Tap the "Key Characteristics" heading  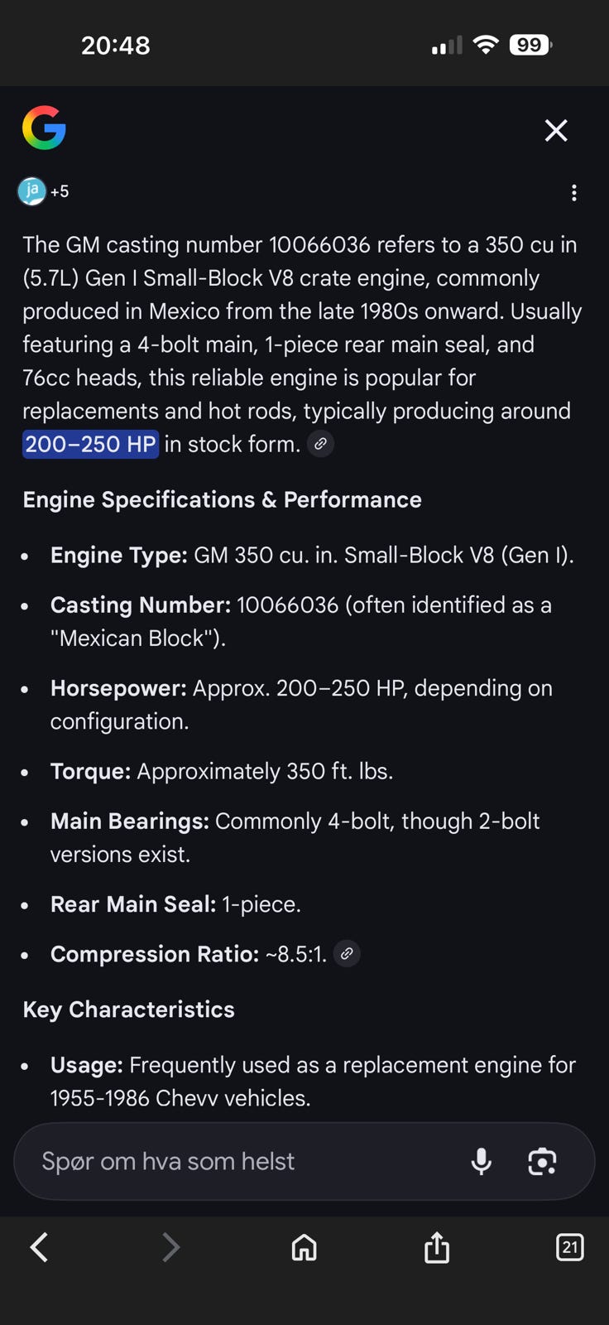tap(128, 1009)
